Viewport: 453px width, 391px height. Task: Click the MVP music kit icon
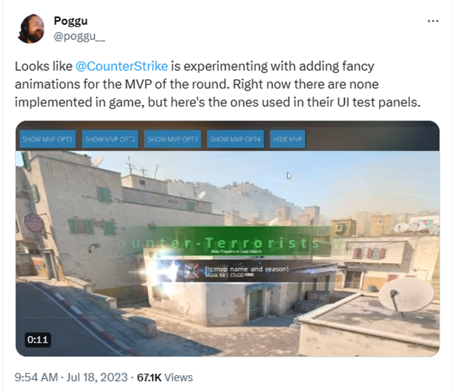point(191,272)
